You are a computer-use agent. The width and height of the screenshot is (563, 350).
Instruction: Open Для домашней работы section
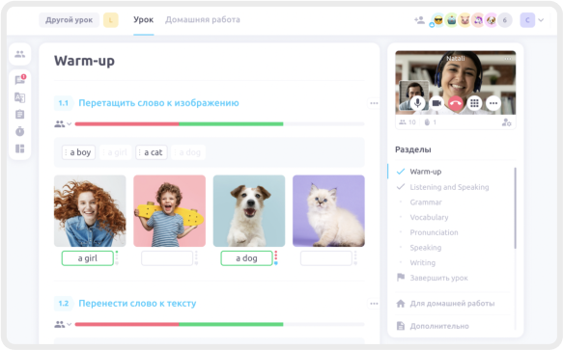click(452, 304)
